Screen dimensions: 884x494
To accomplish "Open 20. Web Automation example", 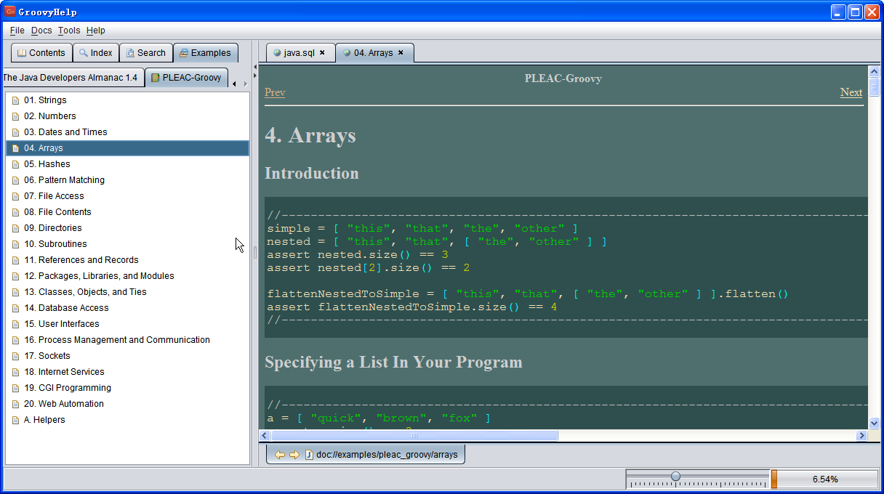I will (x=127, y=404).
